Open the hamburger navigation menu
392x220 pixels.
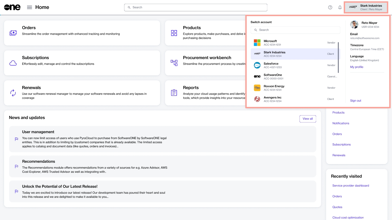point(29,7)
